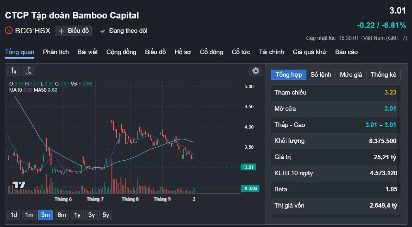Click the TradingView logo on chart
Viewport: 412px width, 227px height.
click(19, 185)
